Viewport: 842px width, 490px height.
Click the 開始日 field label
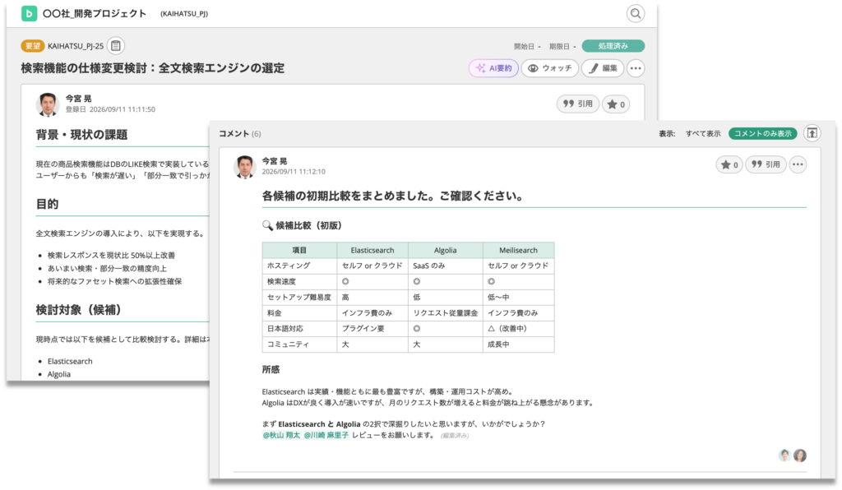[524, 47]
